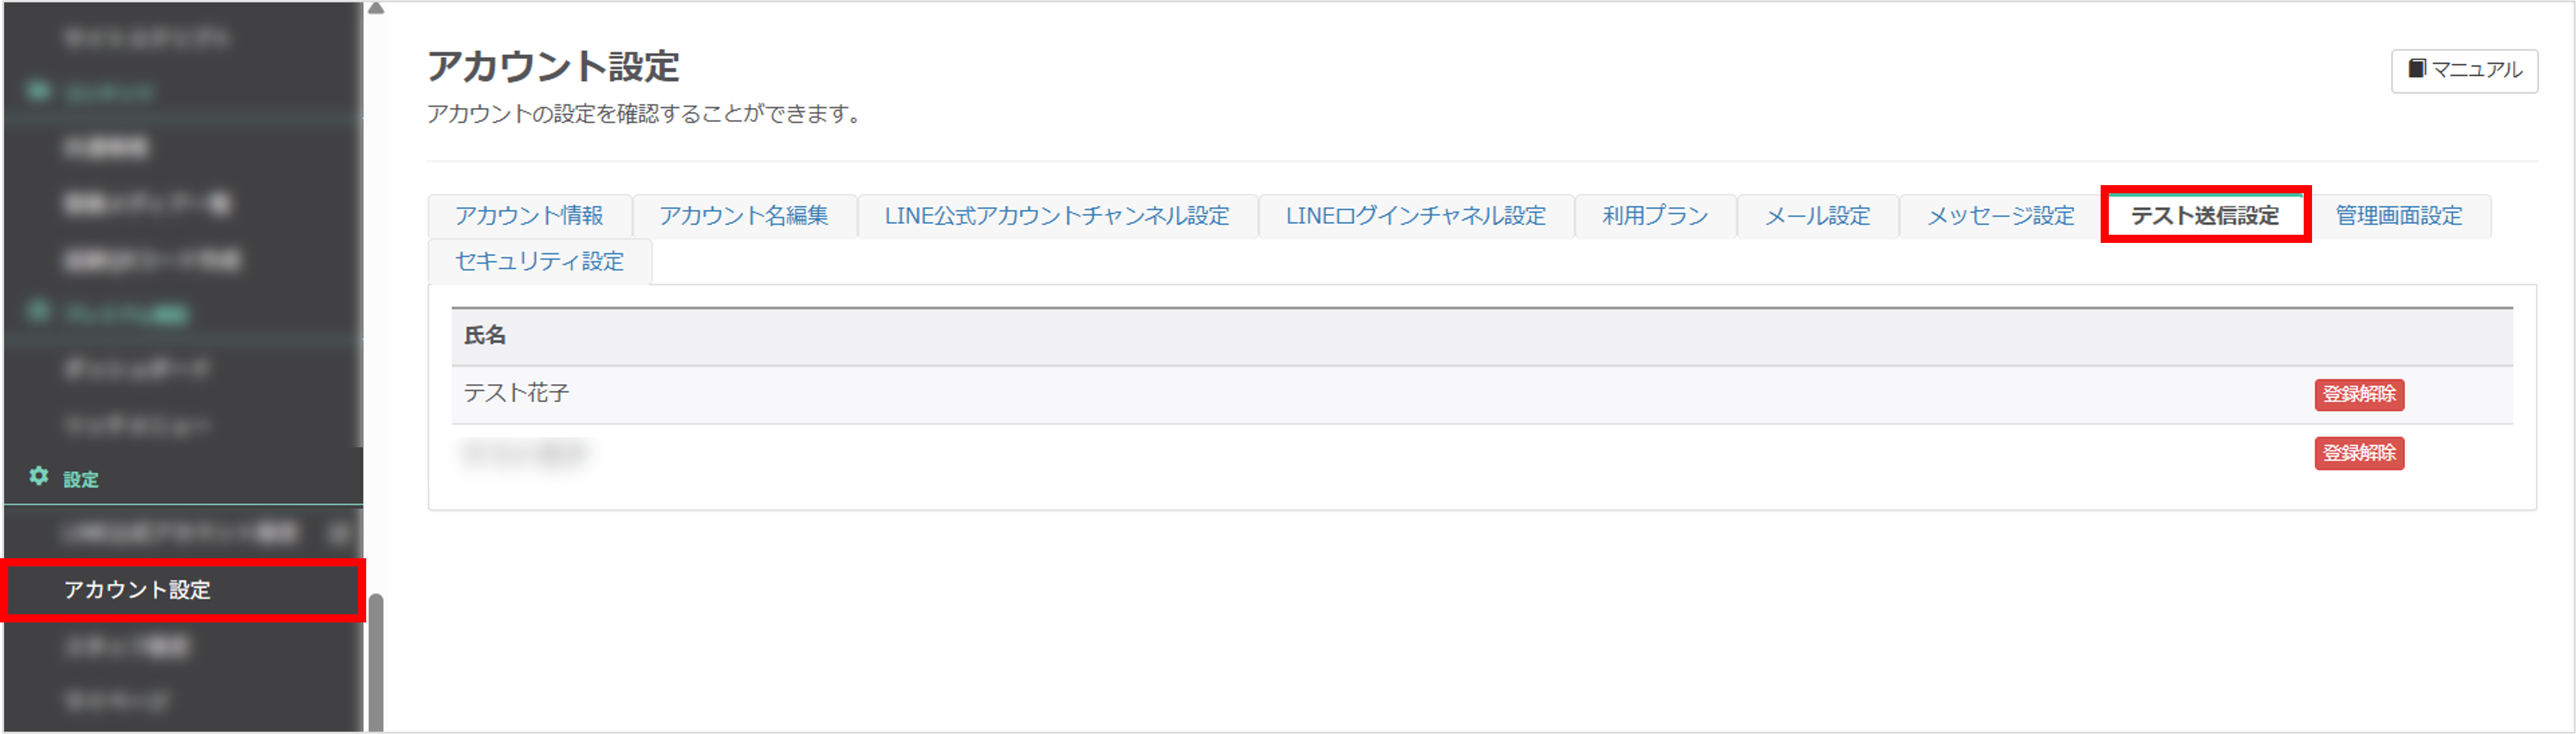The height and width of the screenshot is (734, 2576).
Task: Open the マニュアル button
Action: coord(2464,70)
